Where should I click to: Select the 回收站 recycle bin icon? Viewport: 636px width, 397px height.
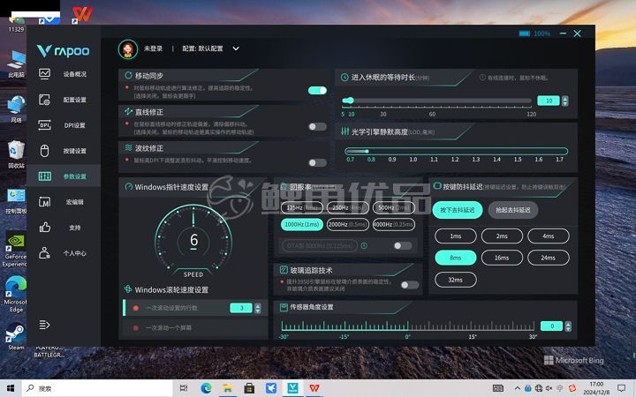click(16, 154)
